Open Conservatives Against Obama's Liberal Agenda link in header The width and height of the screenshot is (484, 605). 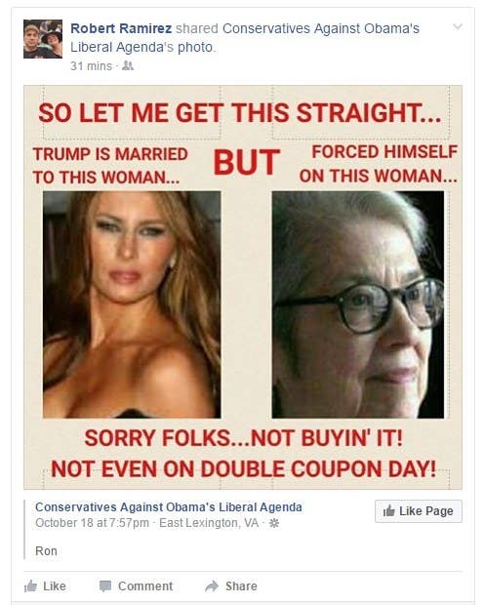[244, 38]
